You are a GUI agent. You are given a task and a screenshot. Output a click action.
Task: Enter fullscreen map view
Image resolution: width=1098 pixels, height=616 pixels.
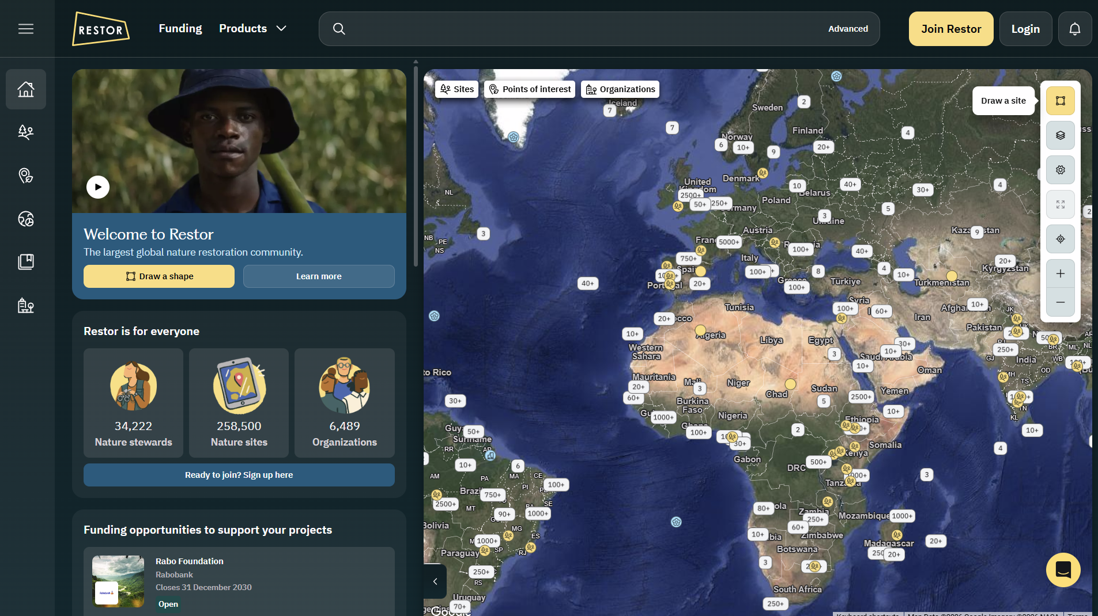pos(1060,204)
